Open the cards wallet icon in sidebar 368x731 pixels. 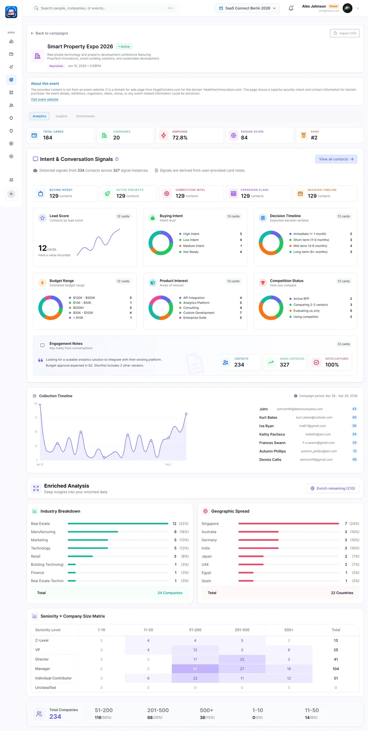(11, 54)
